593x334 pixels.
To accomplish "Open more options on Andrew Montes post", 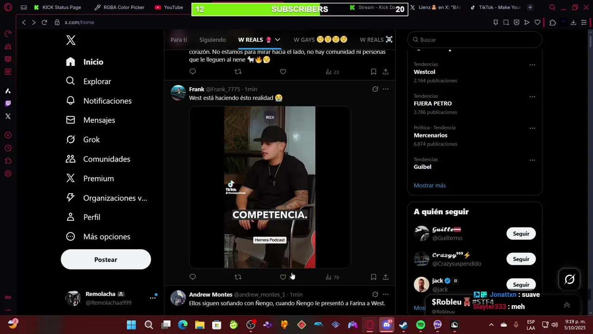I will (385, 294).
